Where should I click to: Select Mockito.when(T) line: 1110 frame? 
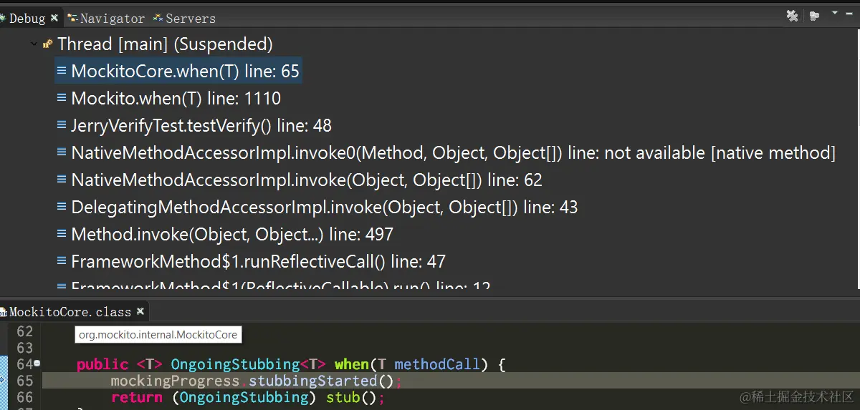click(x=168, y=98)
